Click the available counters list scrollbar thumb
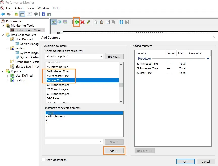 coord(121,85)
